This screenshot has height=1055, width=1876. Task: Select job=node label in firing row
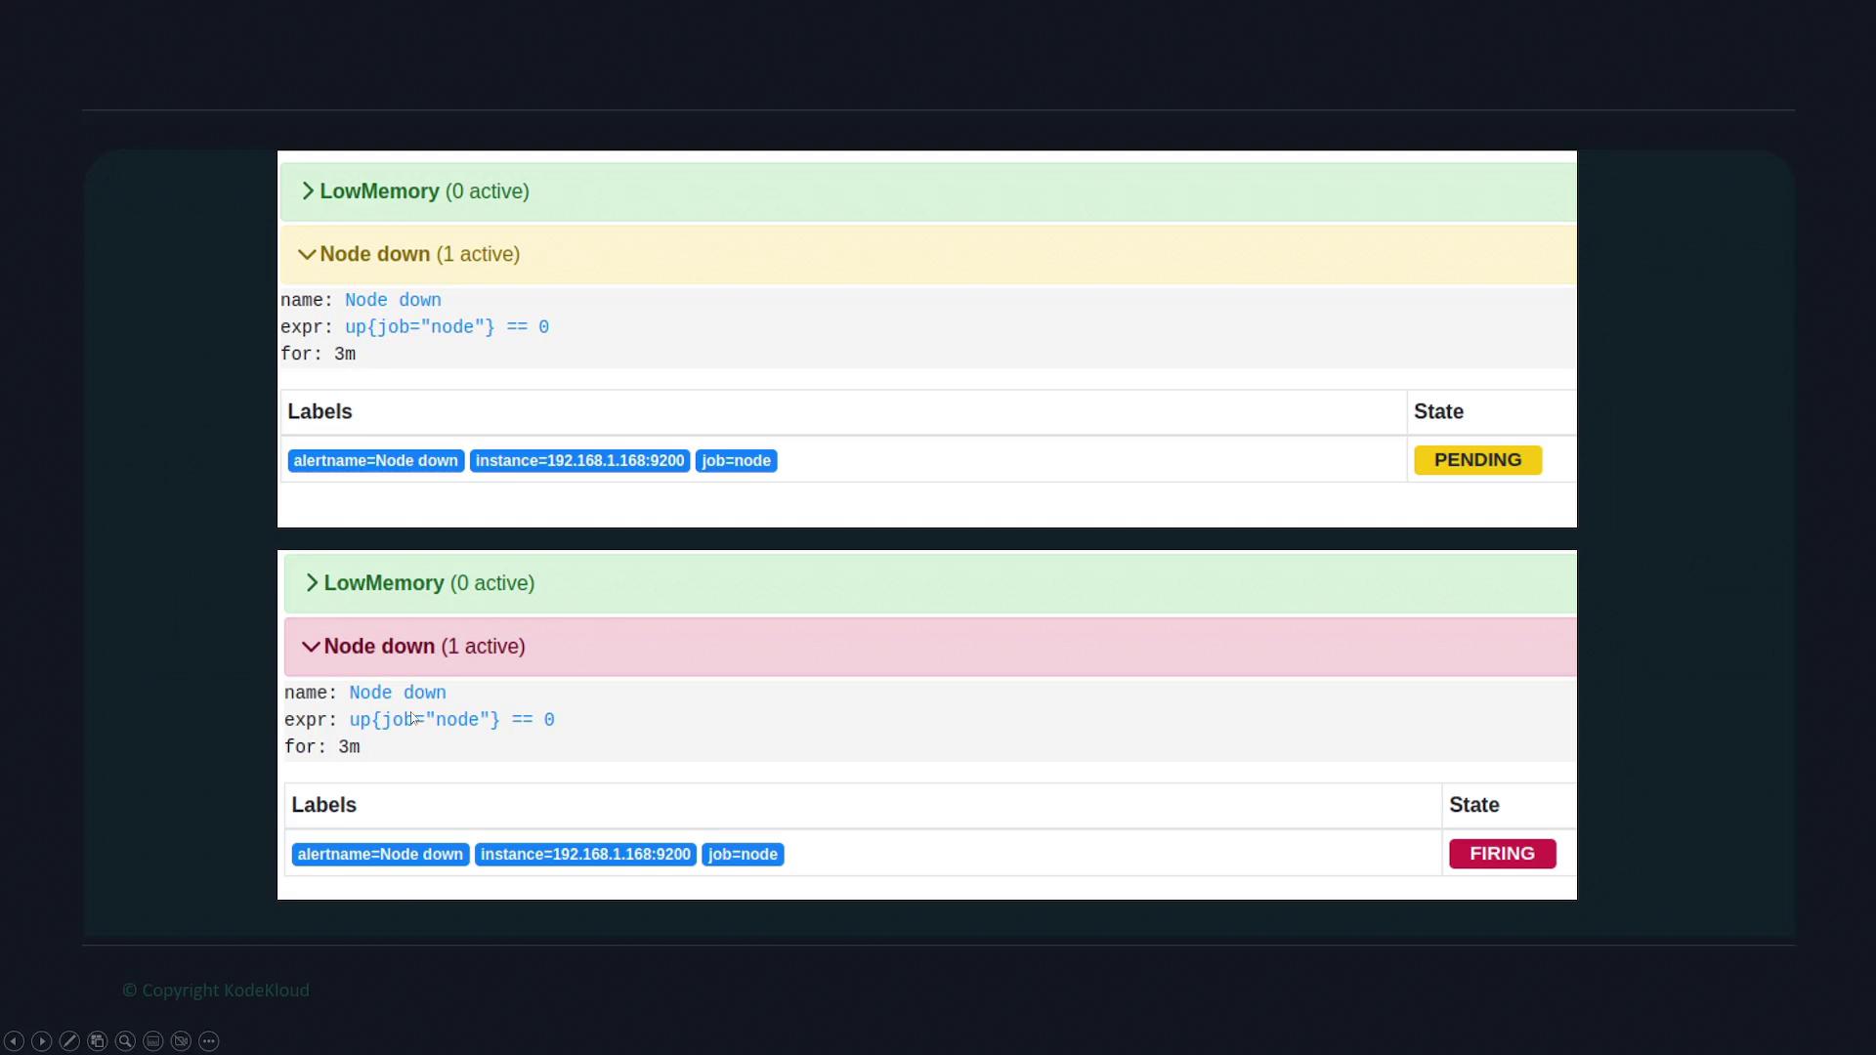(743, 855)
